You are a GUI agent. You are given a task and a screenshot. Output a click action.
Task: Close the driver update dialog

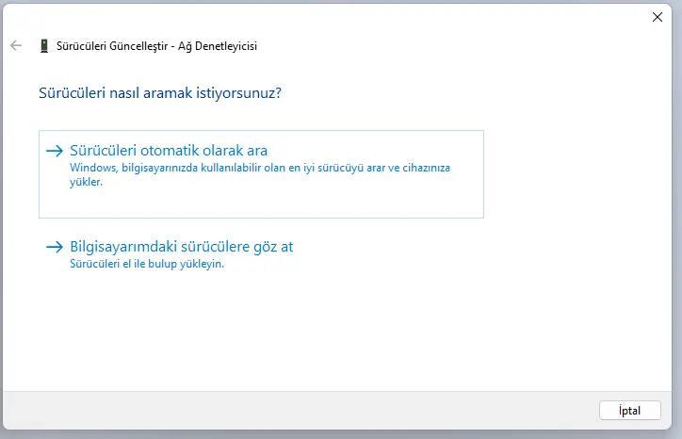click(658, 17)
